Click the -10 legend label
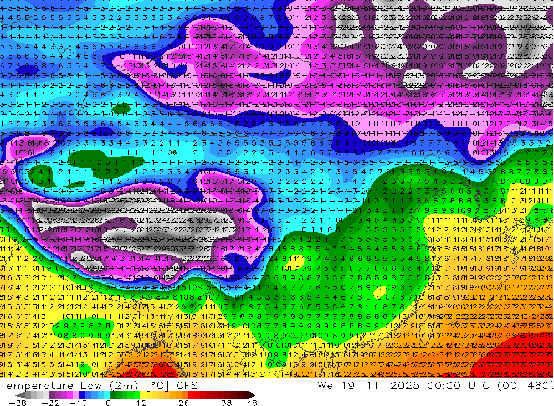 pyautogui.click(x=78, y=403)
